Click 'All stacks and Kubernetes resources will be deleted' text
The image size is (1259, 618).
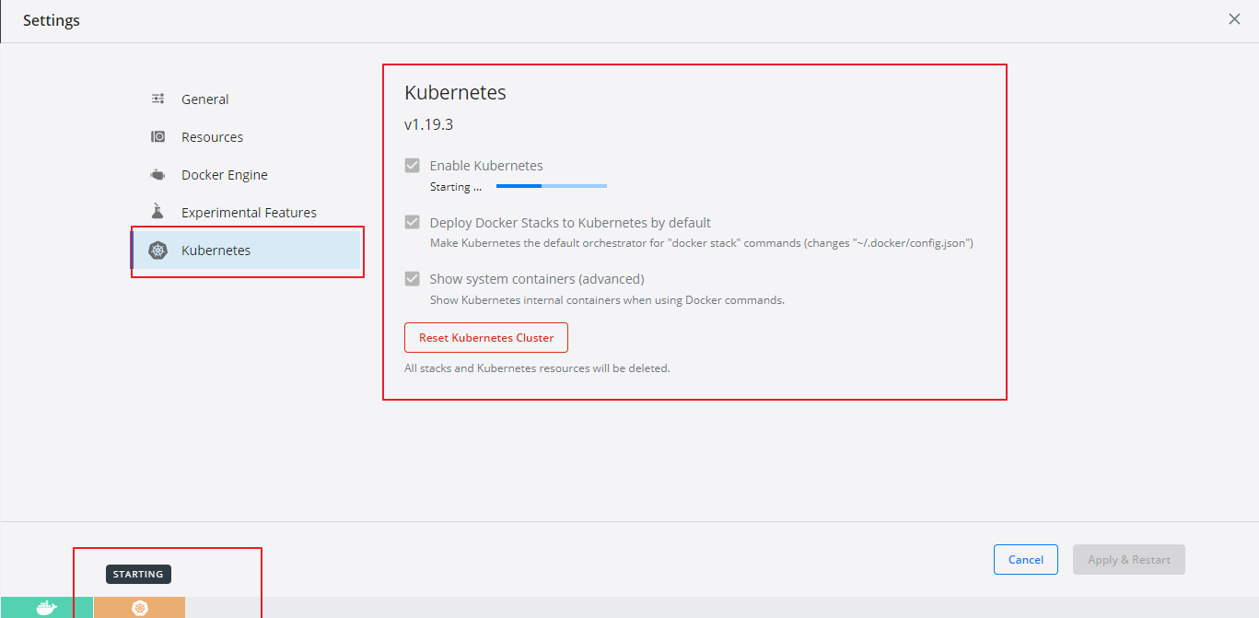click(538, 368)
